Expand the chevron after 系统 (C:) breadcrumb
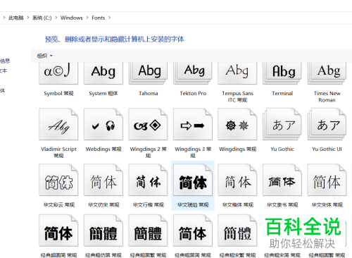 pos(56,18)
